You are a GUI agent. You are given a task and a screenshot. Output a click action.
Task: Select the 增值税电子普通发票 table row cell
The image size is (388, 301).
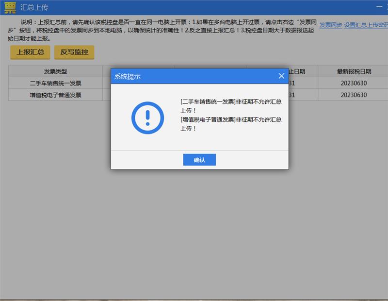point(55,95)
